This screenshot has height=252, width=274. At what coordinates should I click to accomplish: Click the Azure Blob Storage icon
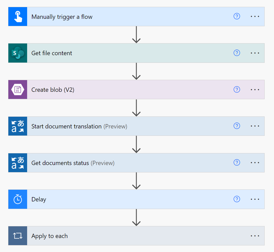(x=17, y=90)
